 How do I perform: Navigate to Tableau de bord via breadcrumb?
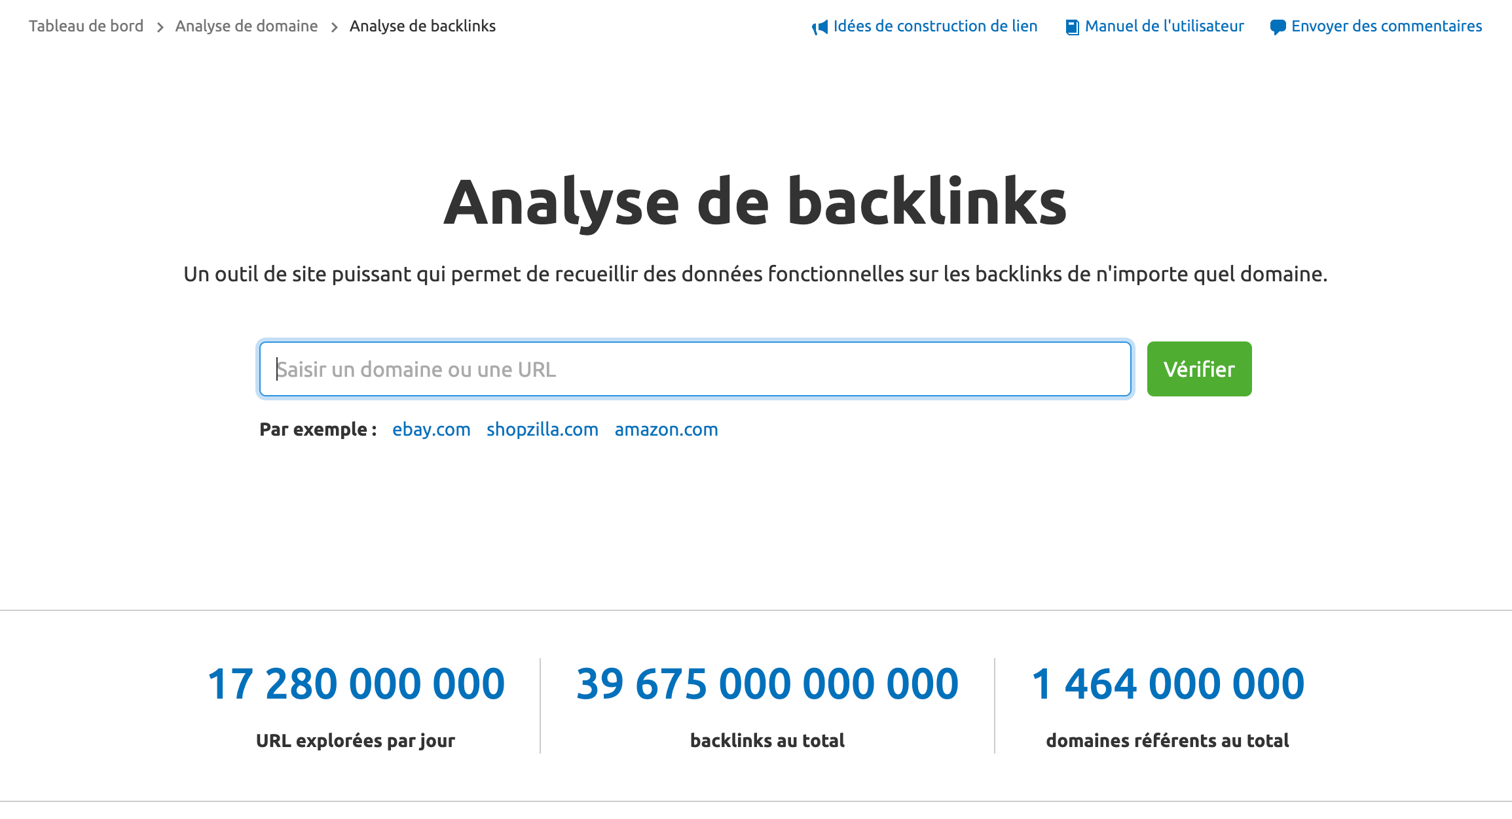point(86,26)
